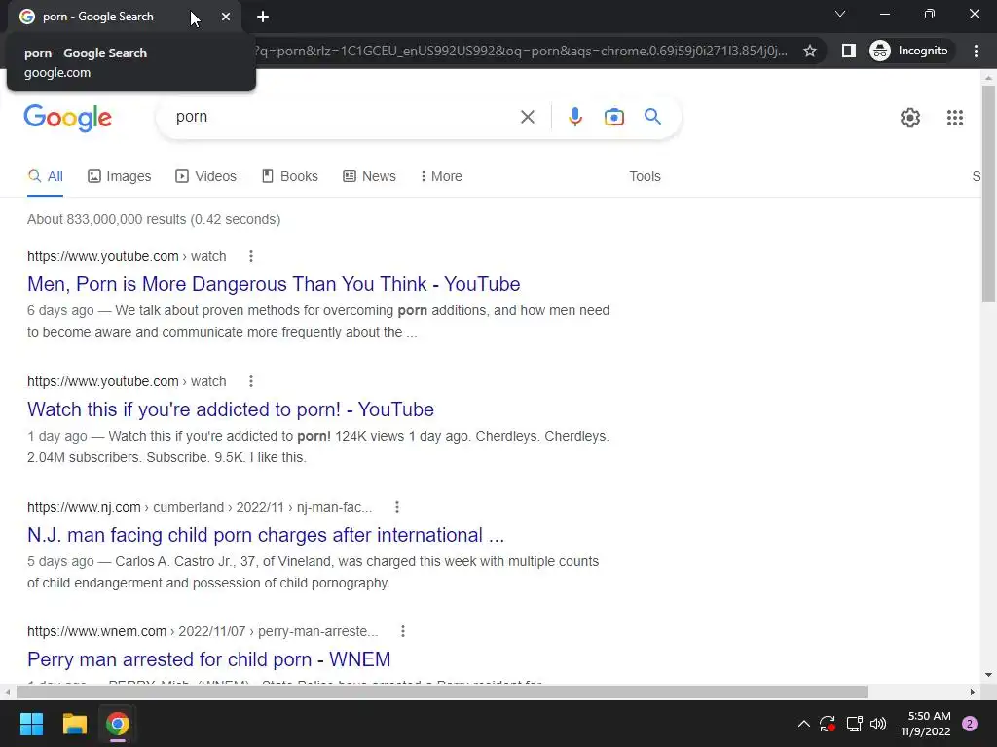Click wnem.com URL breadcrumb

pyautogui.click(x=203, y=631)
